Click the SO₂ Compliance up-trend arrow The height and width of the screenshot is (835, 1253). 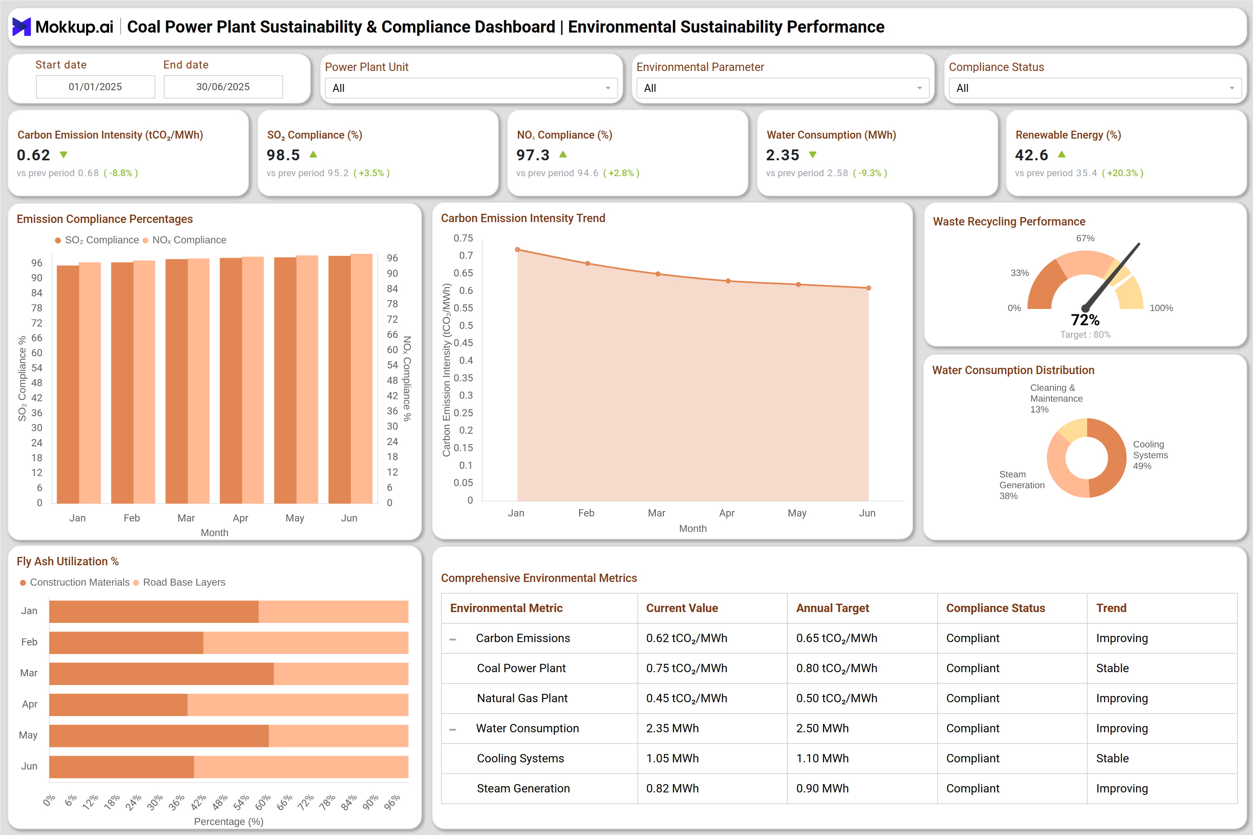(x=313, y=154)
